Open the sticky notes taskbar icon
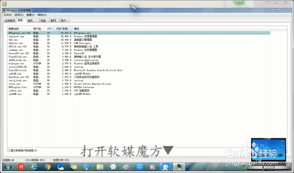Image resolution: width=294 pixels, height=173 pixels. [73, 167]
